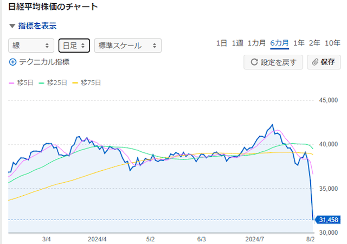Click the 保存 save button

coord(324,62)
